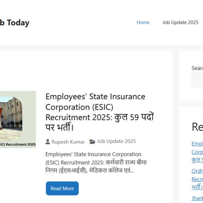Click the ESIC article excerpt text

96,162
